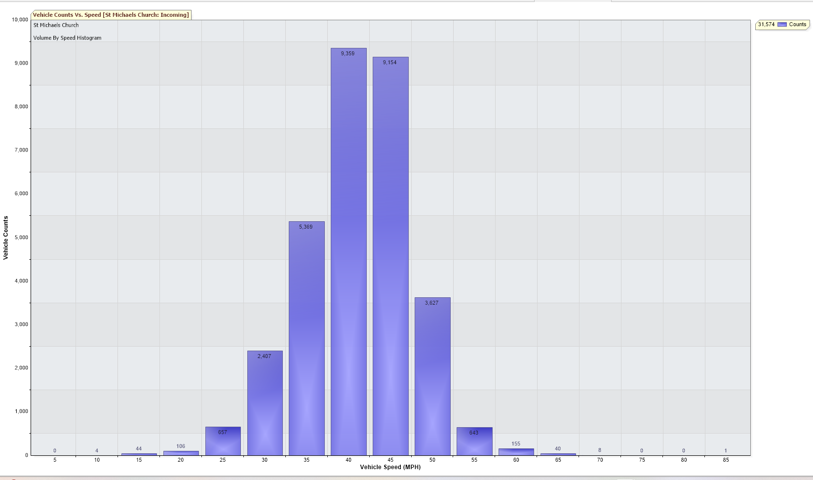
Task: Click the Vehicle Counts y-axis title
Action: [6, 238]
